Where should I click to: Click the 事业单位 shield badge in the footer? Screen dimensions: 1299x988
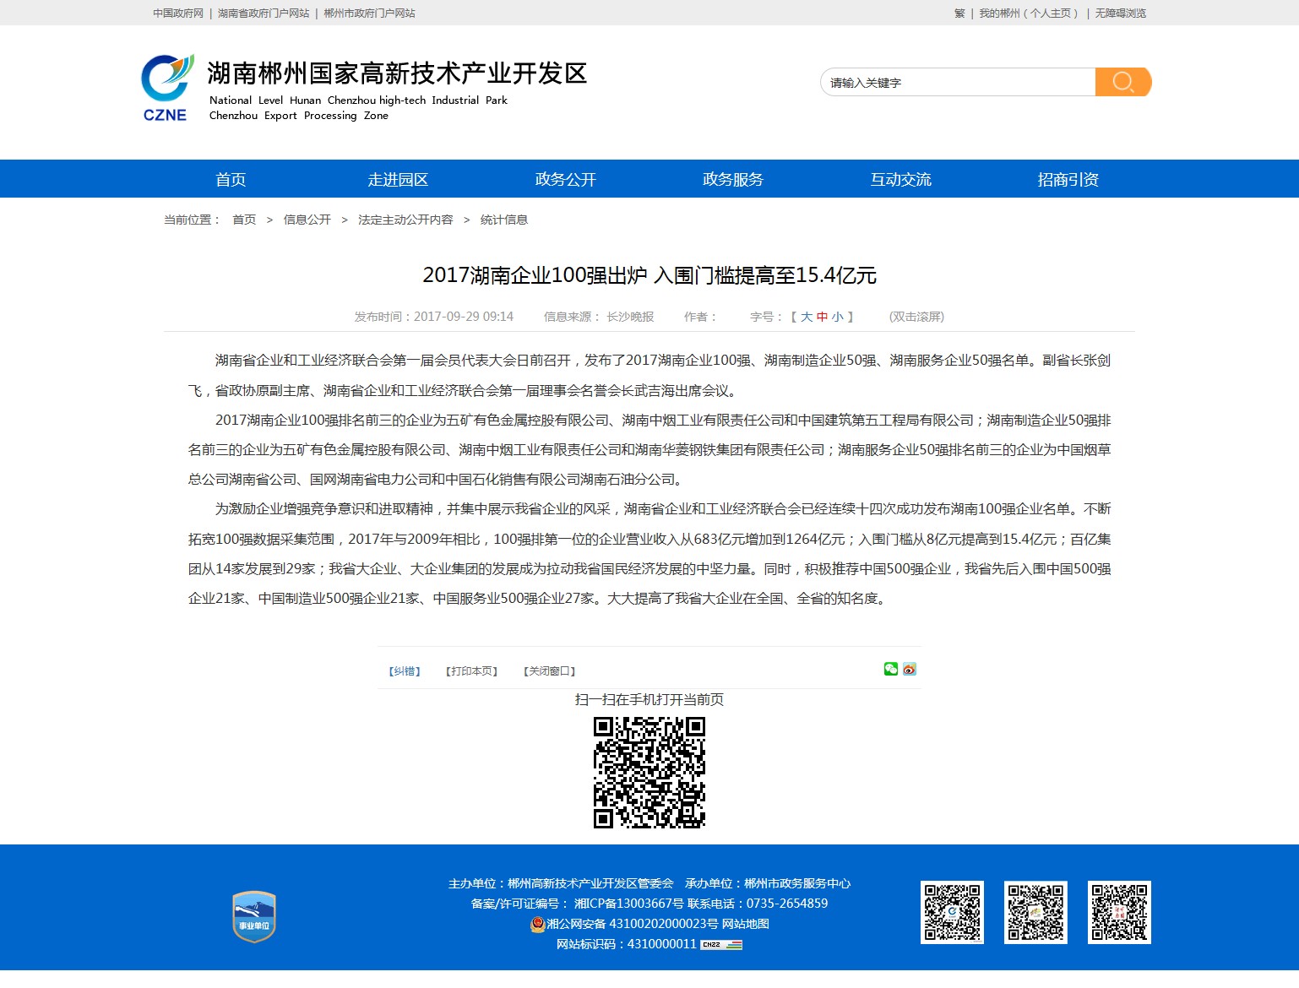254,916
